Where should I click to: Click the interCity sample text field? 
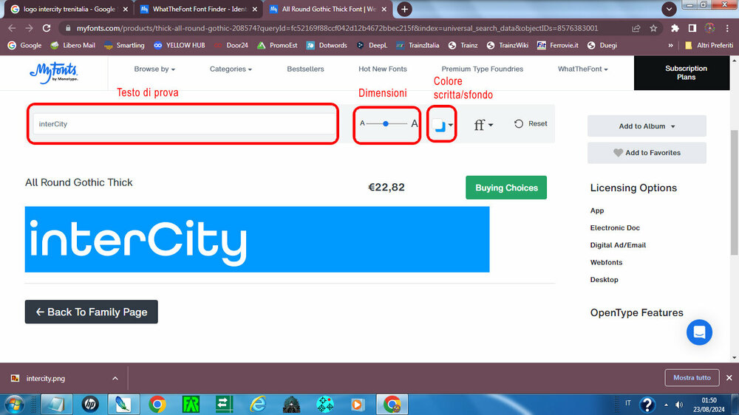coord(184,124)
